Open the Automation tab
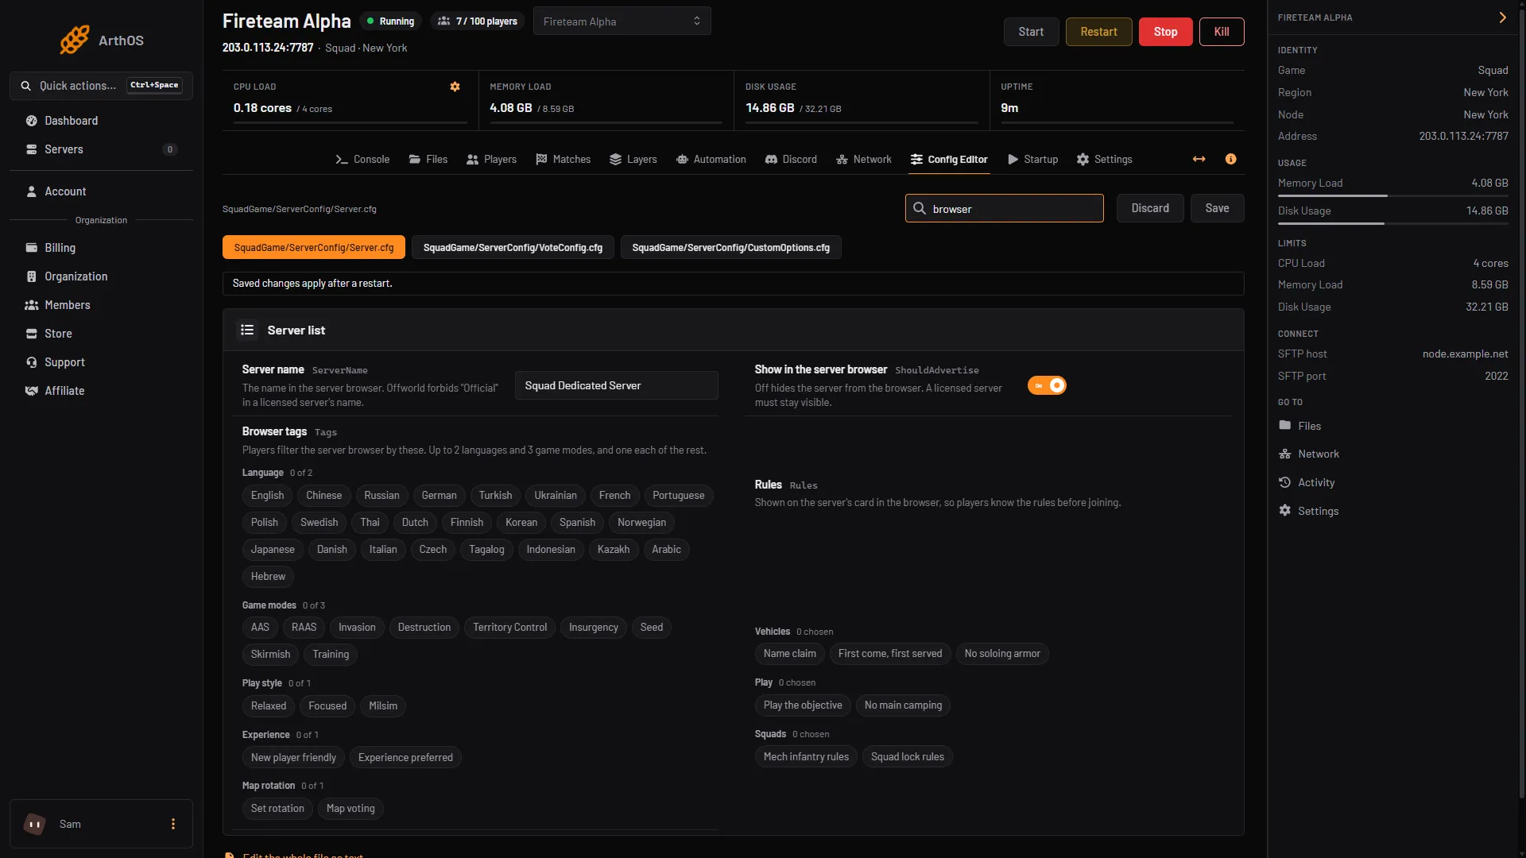The height and width of the screenshot is (858, 1526). click(711, 159)
